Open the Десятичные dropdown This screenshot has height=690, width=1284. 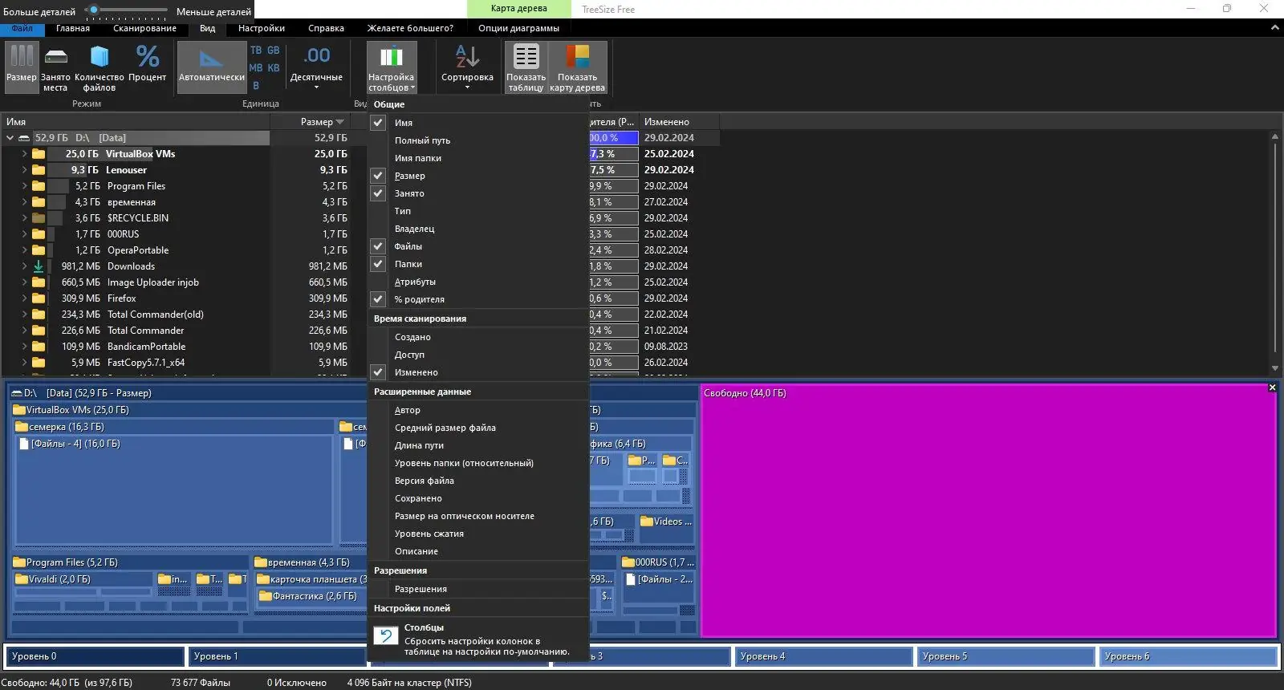click(316, 67)
